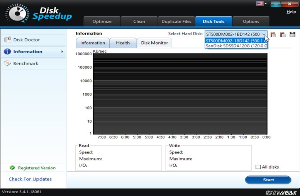Expand the Information sidebar arrow

pyautogui.click(x=62, y=51)
